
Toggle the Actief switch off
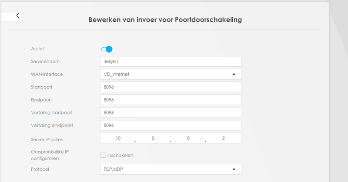pyautogui.click(x=107, y=49)
